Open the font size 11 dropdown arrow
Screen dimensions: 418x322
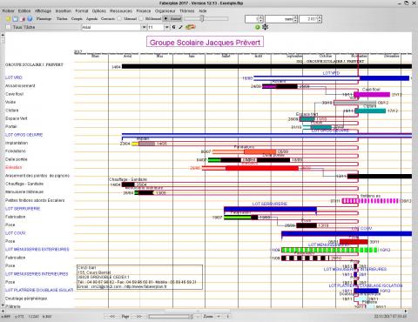[167, 27]
